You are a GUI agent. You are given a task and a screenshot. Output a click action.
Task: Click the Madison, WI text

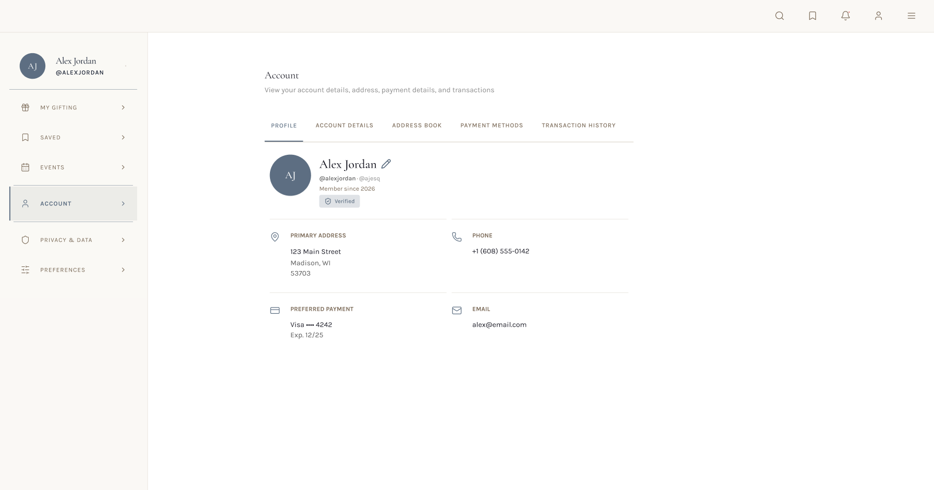[311, 263]
